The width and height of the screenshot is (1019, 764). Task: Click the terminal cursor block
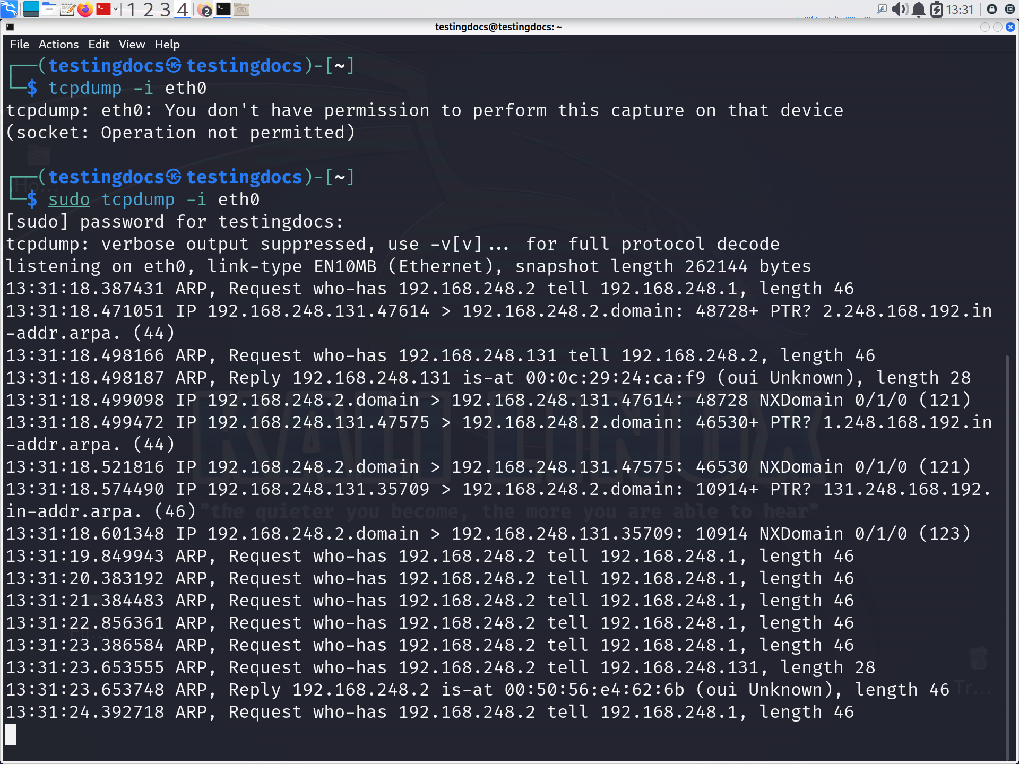pos(11,734)
